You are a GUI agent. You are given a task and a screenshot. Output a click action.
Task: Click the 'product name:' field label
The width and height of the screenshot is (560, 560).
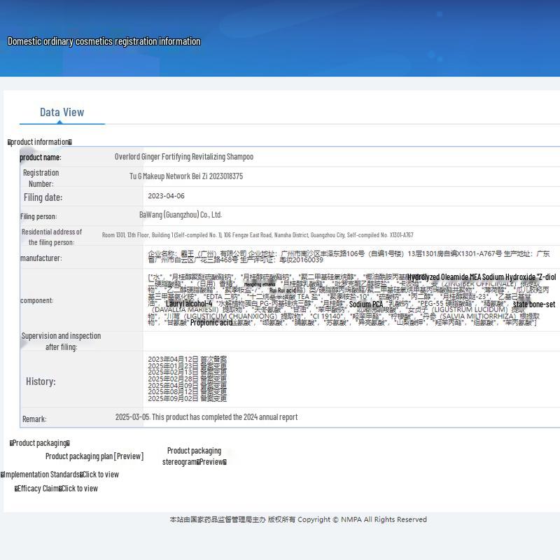[x=41, y=157]
